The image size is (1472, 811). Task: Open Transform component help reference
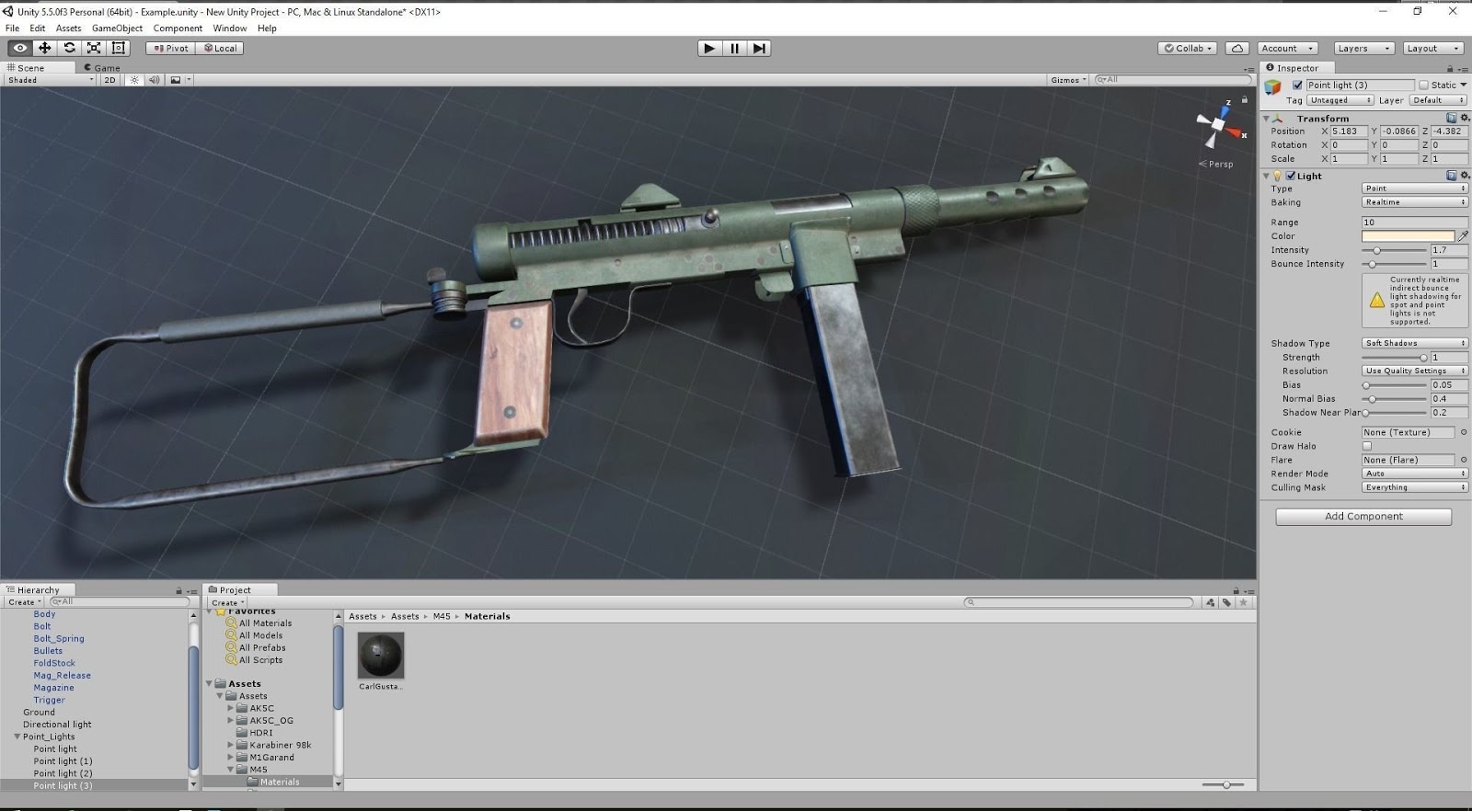1452,118
